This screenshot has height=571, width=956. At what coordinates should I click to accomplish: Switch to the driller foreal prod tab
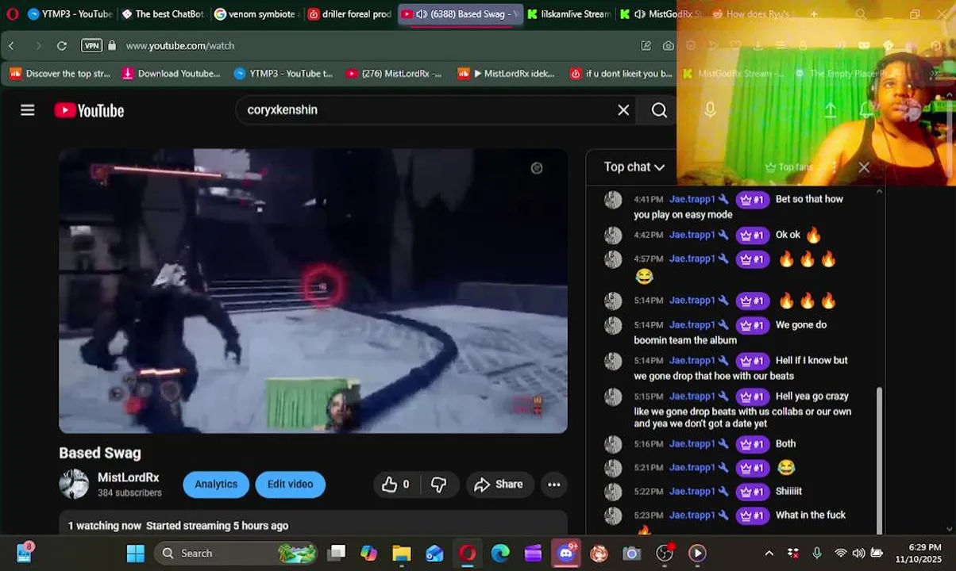[349, 14]
